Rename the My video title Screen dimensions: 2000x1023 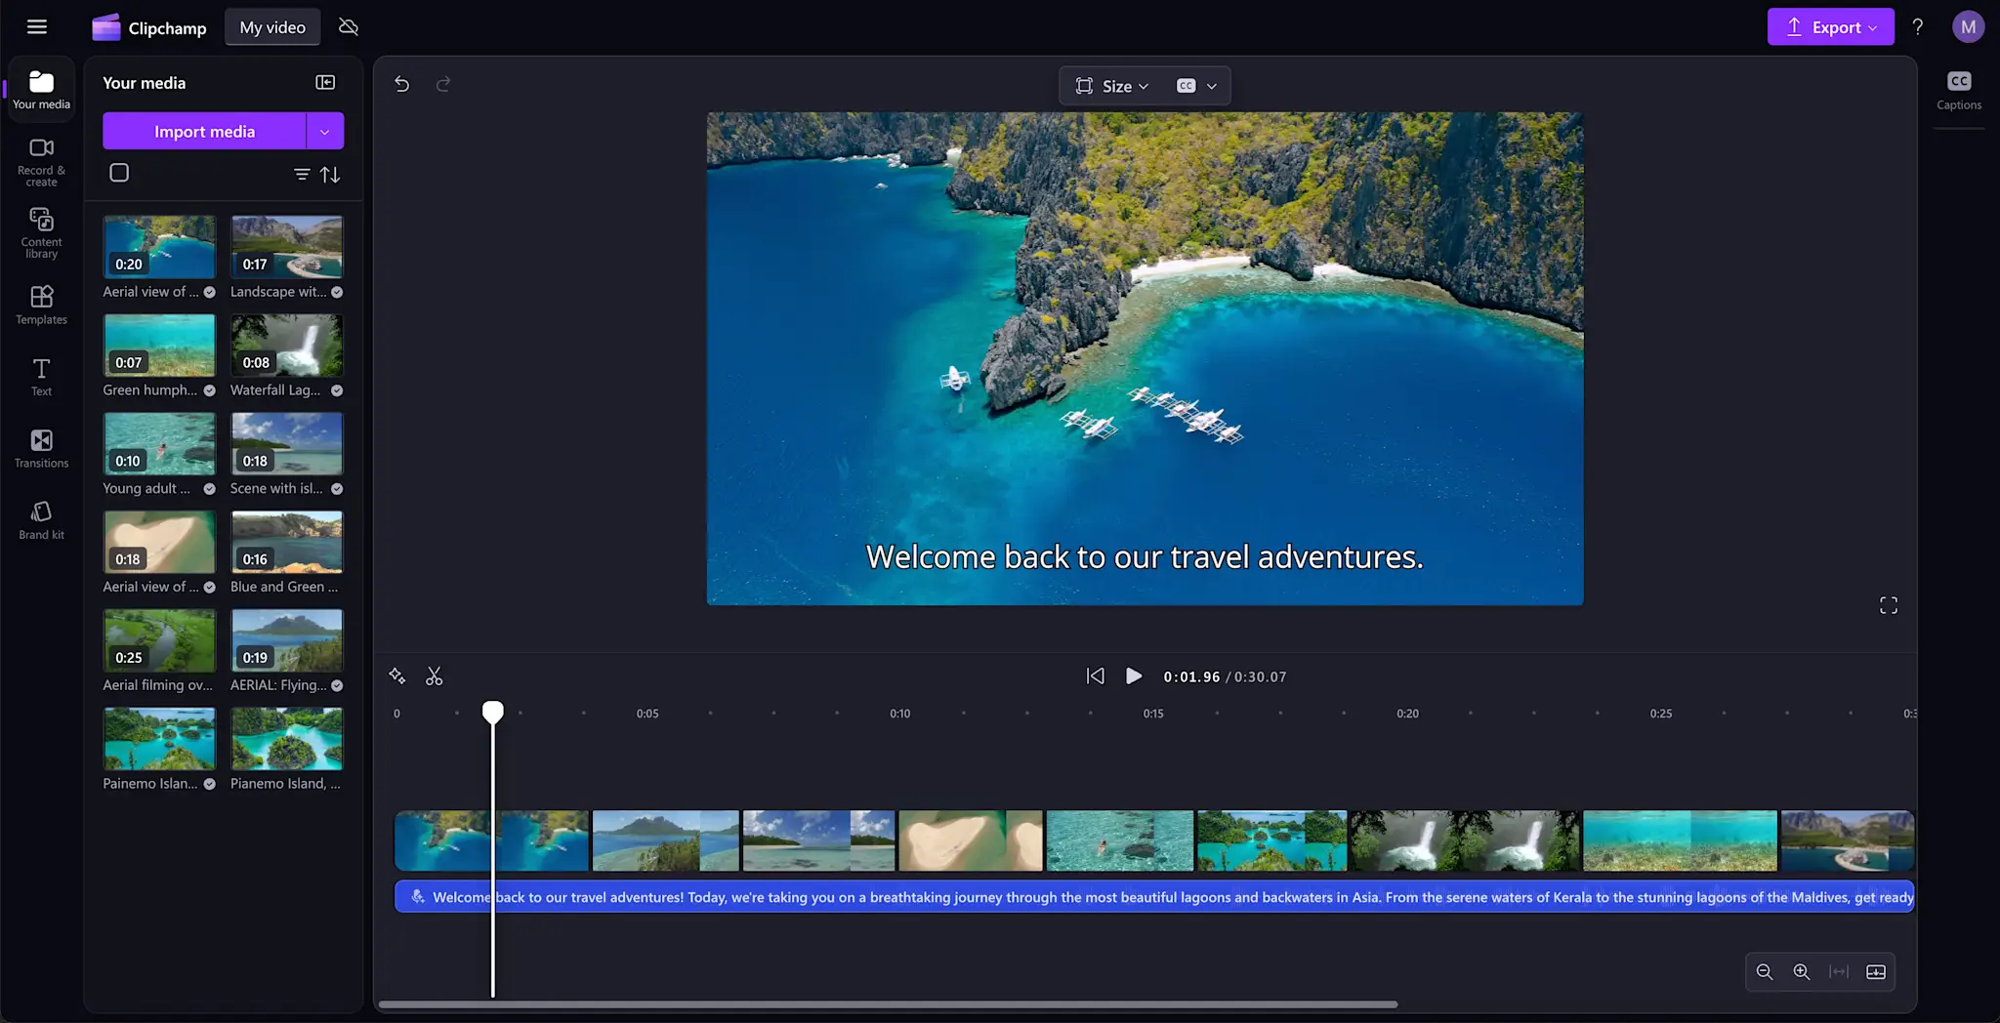coord(272,27)
